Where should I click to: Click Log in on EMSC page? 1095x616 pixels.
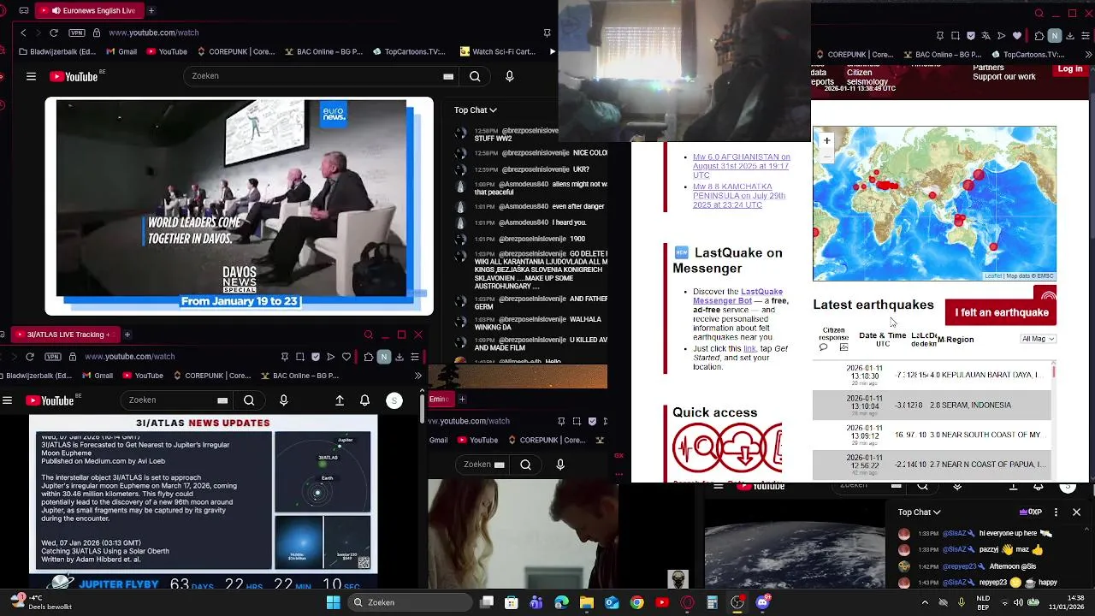click(1070, 69)
